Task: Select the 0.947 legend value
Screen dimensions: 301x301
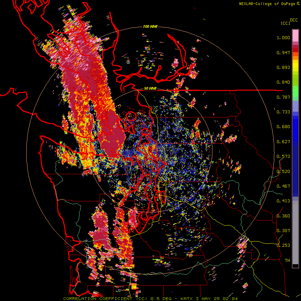Action: tap(283, 53)
